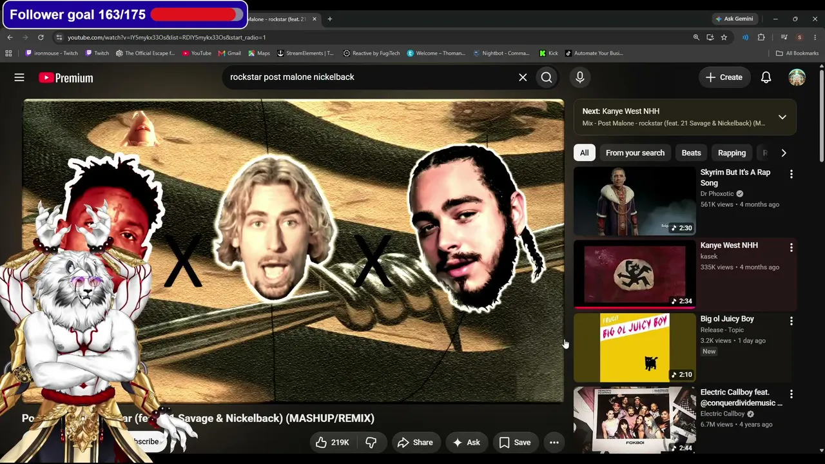
Task: Open the All Bookmarks folder
Action: coord(797,53)
